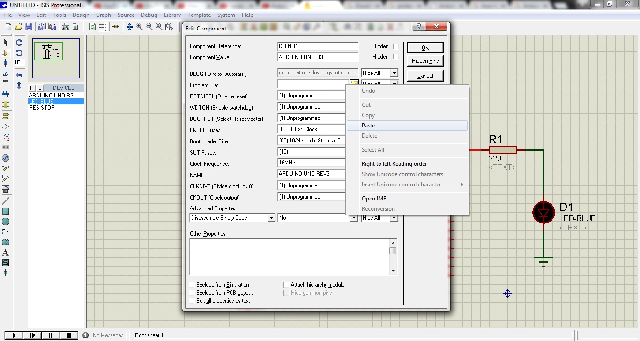
Task: Enable Exclude from PCB Layout checkbox
Action: click(x=192, y=293)
